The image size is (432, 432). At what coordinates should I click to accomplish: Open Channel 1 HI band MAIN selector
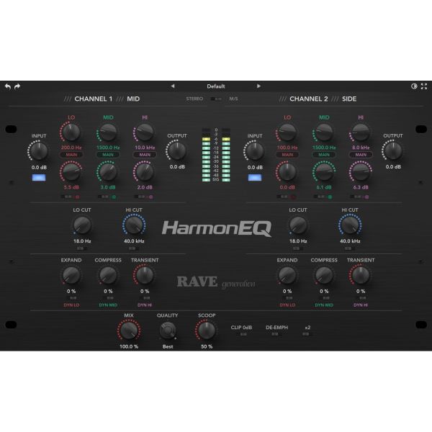point(145,155)
